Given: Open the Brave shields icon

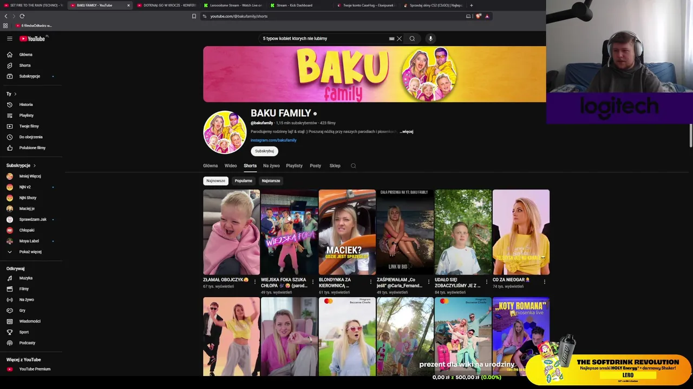Looking at the screenshot, I should [479, 16].
